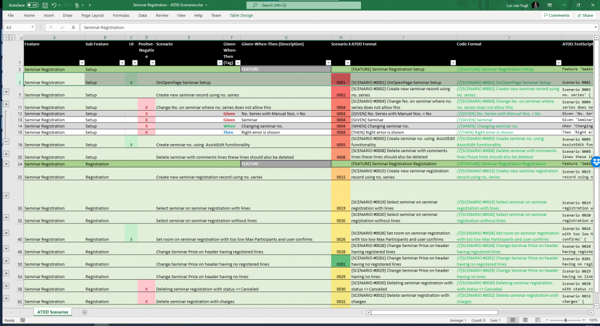
Task: Zoom in with the plus icon
Action: click(584, 320)
